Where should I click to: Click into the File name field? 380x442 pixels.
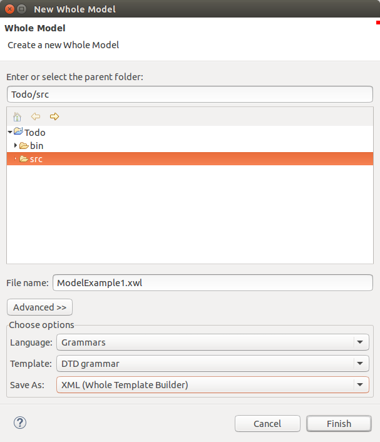click(212, 282)
